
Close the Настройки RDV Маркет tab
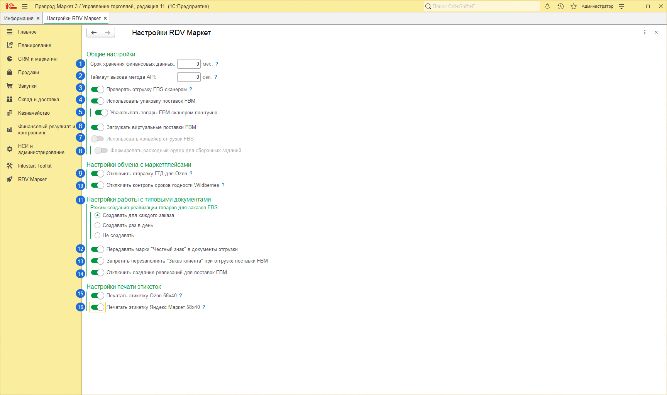[x=105, y=19]
